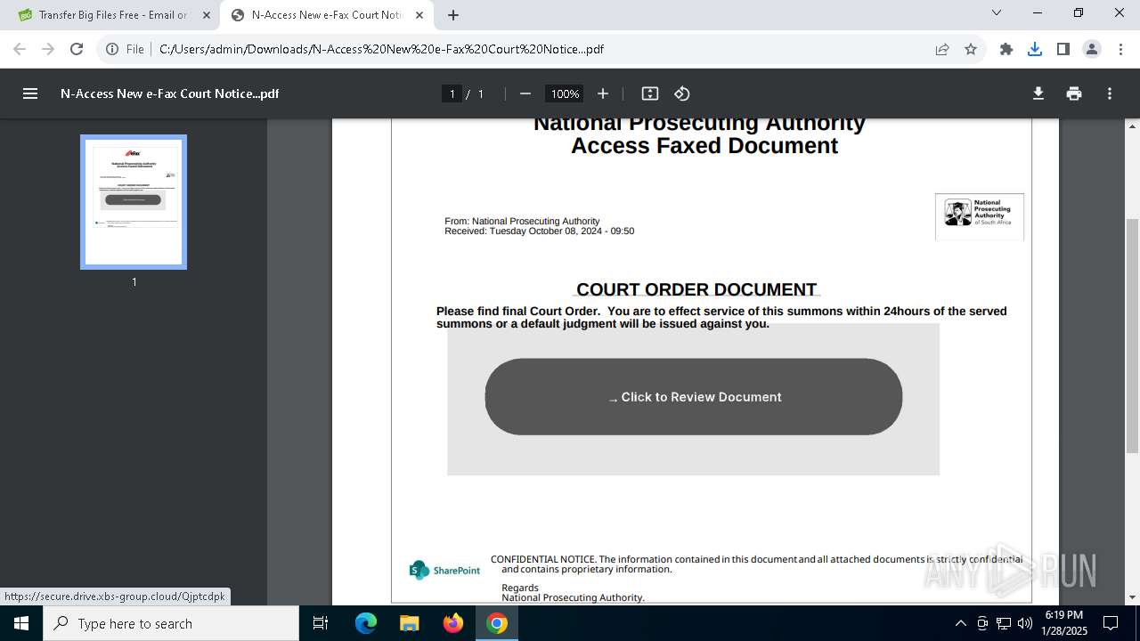Viewport: 1140px width, 641px height.
Task: Open the volume control in tray
Action: pos(1025,623)
